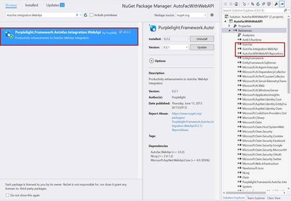Open the Report Abuse nuget.org link

pyautogui.click(x=193, y=122)
